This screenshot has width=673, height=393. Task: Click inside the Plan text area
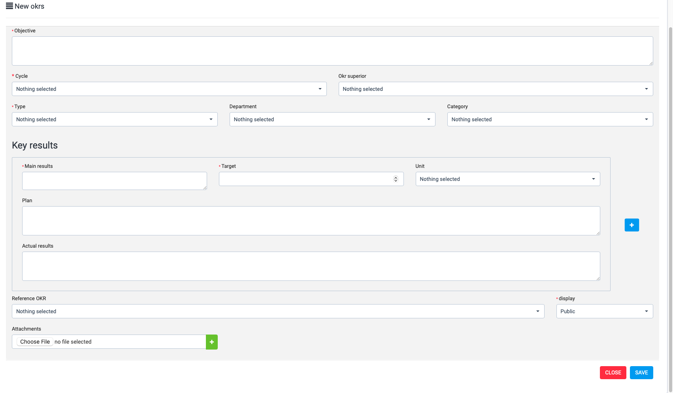(311, 221)
